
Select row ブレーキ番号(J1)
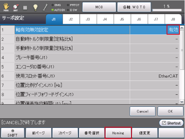pos(90,58)
